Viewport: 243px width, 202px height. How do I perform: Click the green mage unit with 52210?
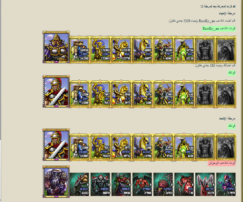[x=184, y=50]
